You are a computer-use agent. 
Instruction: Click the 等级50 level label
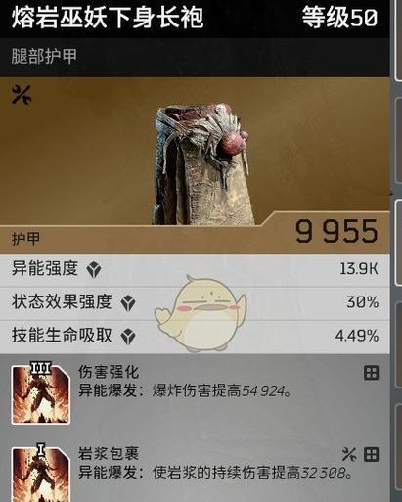tap(340, 18)
